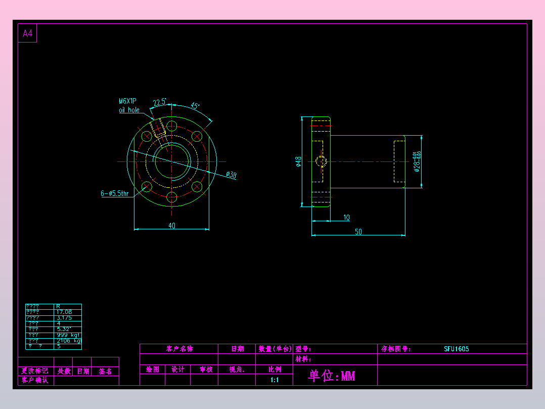Select the 材料: field label
Image resolution: width=545 pixels, height=409 pixels.
303,359
